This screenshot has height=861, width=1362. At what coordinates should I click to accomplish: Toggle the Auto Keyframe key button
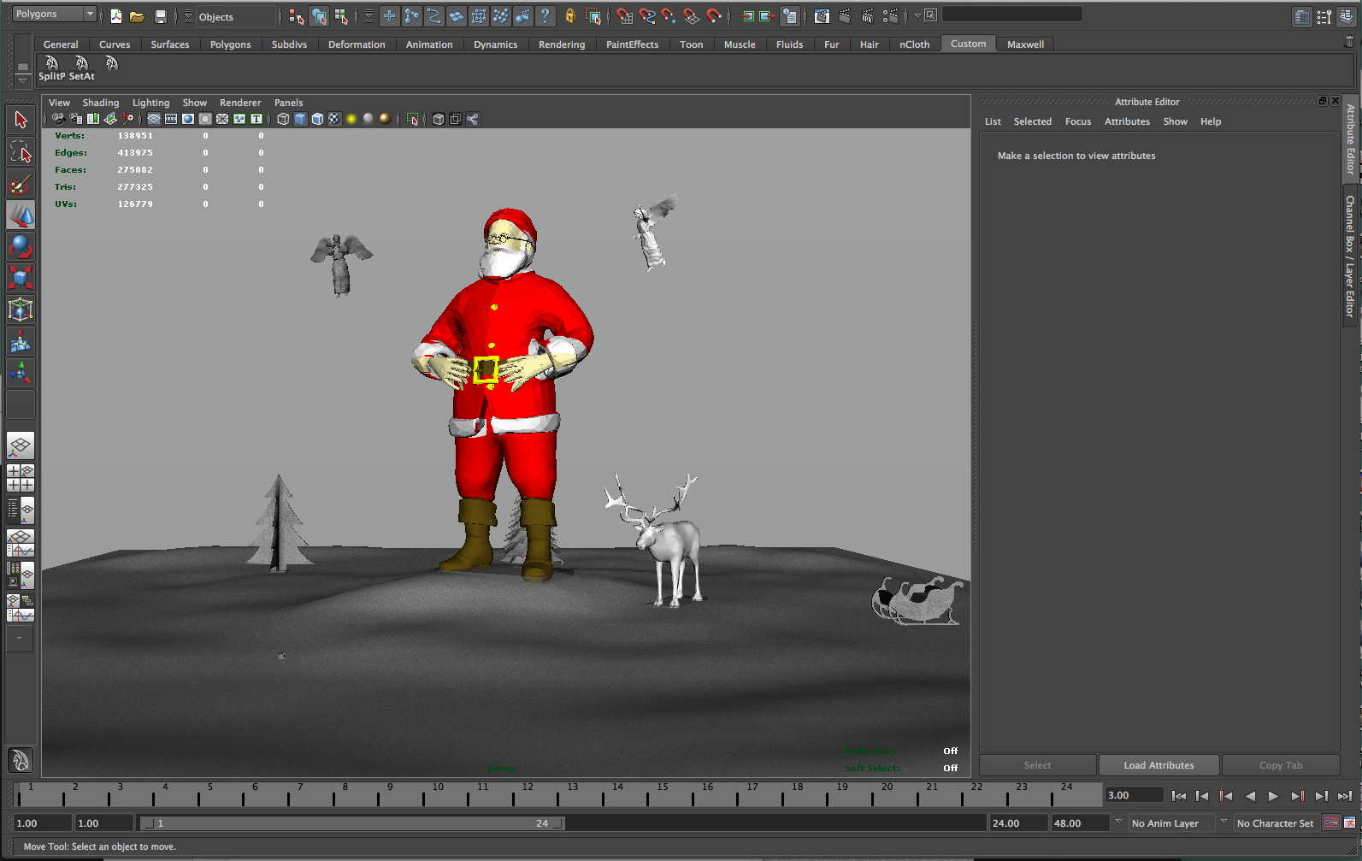pyautogui.click(x=1330, y=823)
